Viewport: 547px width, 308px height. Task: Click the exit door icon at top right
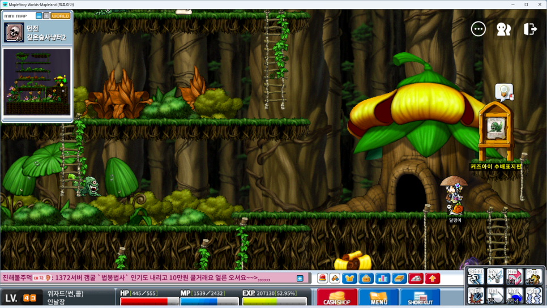coord(530,29)
